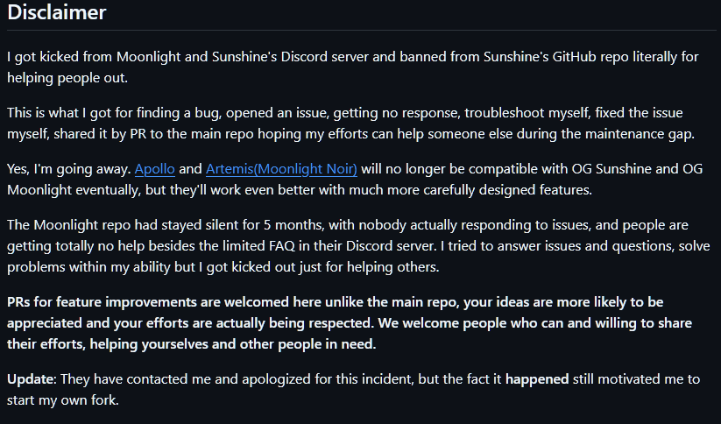Open the Artemis(Moonlight Noir) link
This screenshot has height=424, width=721.
(x=281, y=169)
